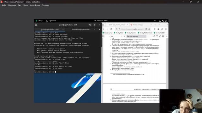The width and height of the screenshot is (202, 113).
Task: Open the Rocky Forums bookmark
Action: 130,33
